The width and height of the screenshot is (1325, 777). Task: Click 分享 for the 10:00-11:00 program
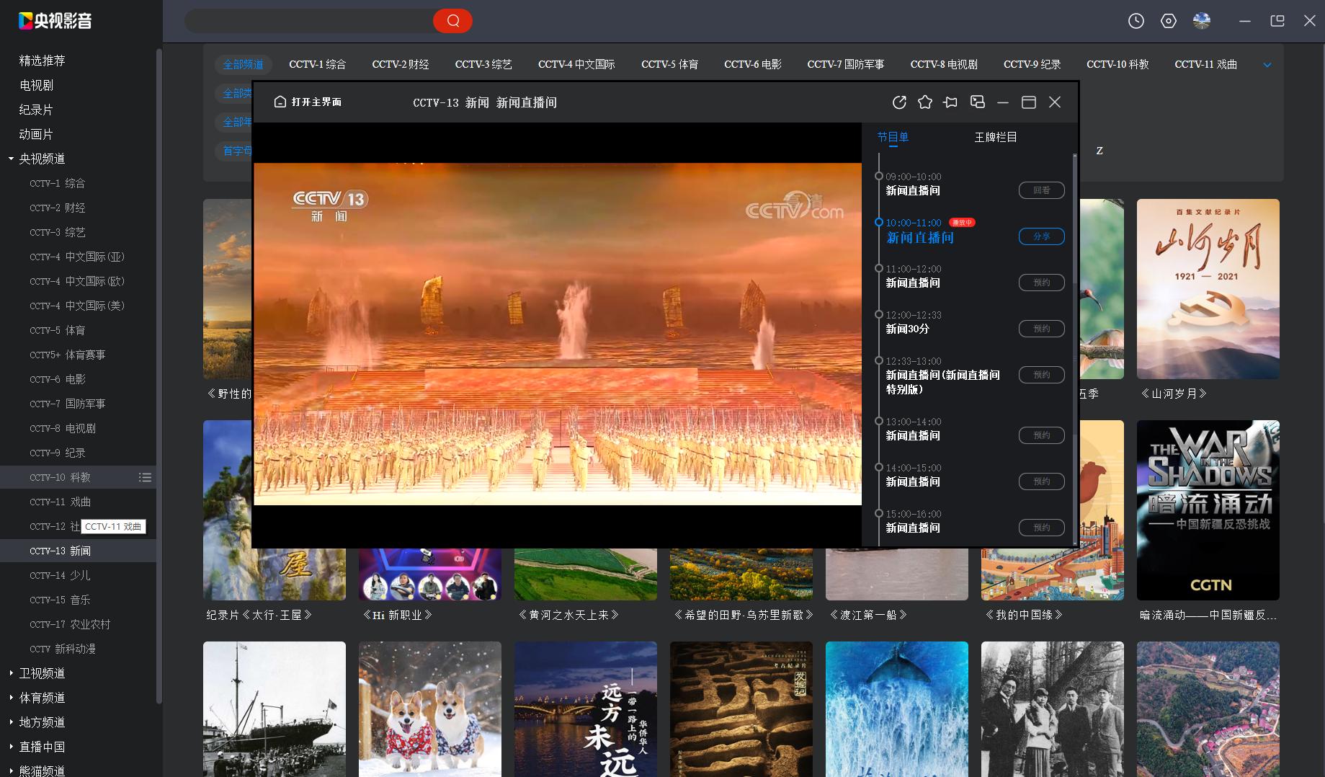click(1041, 236)
